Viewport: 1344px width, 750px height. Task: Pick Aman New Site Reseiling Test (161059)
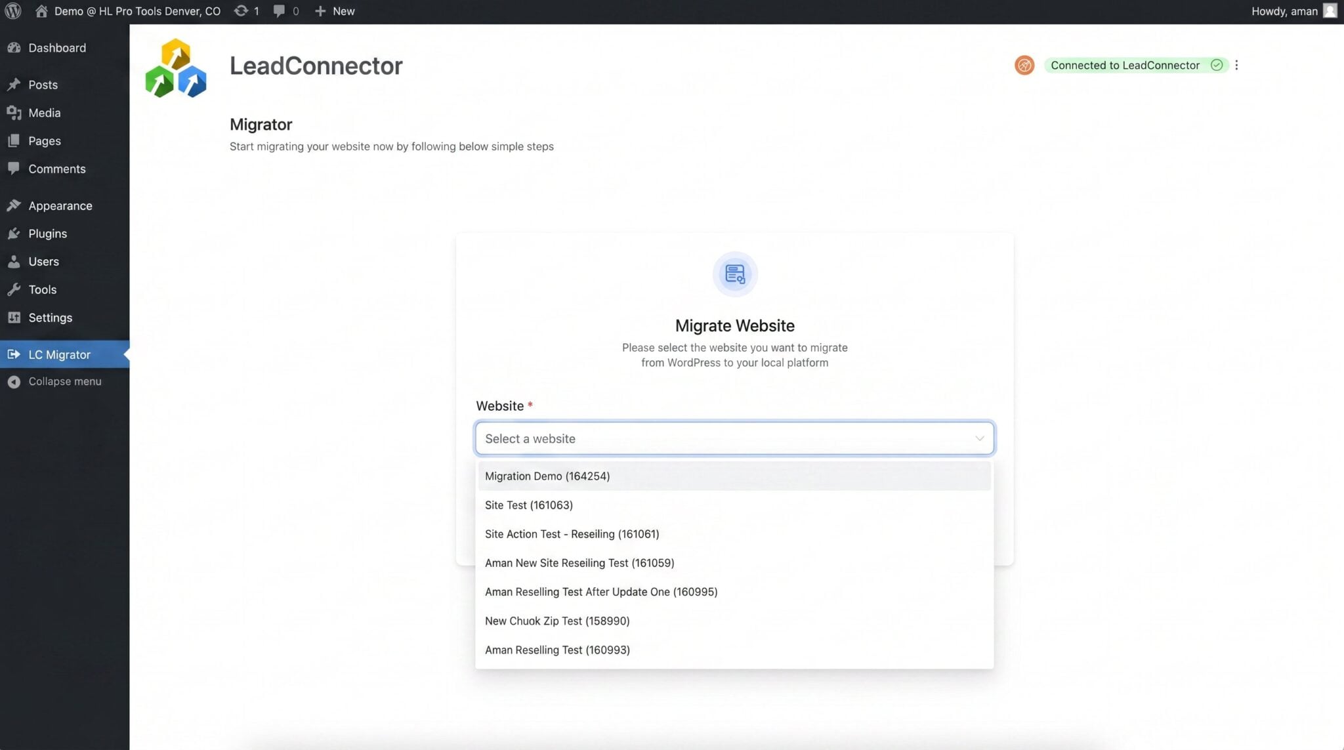tap(734, 563)
